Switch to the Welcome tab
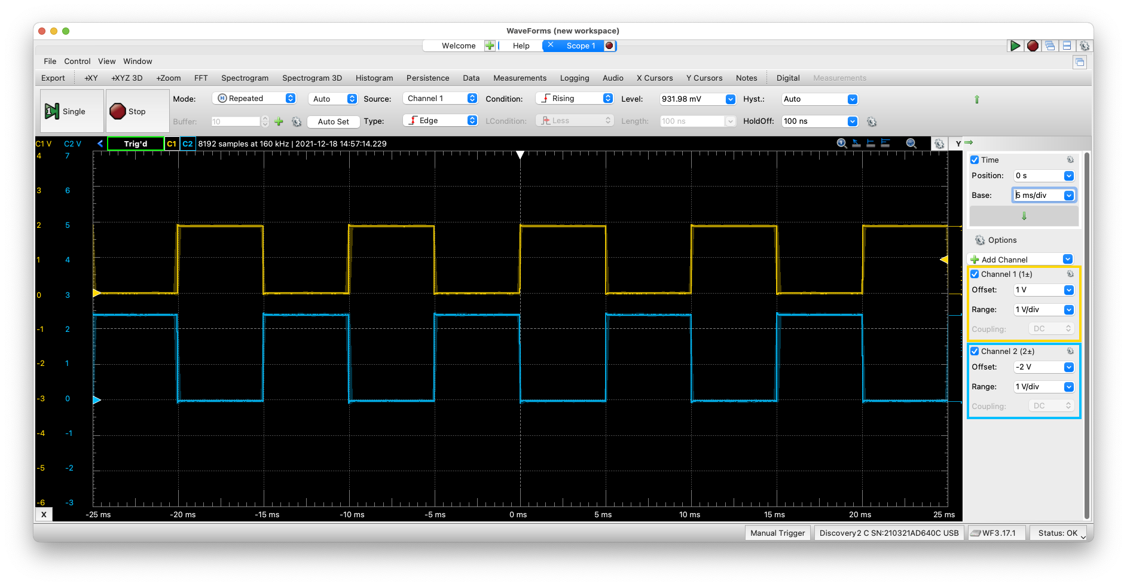Viewport: 1127px width, 586px height. (x=459, y=45)
